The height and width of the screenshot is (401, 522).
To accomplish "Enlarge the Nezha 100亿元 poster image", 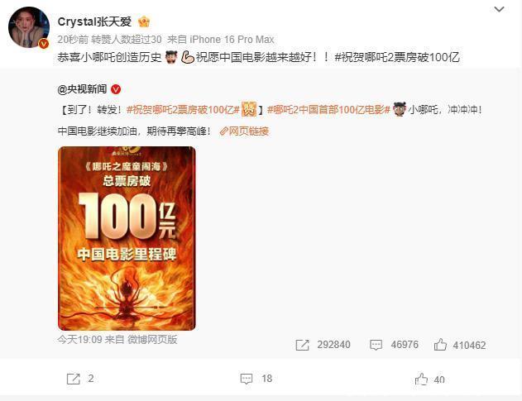I will coord(127,238).
